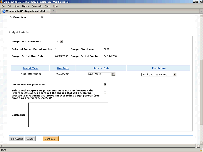Click the Budget Fiscal Year label

click(x=83, y=49)
